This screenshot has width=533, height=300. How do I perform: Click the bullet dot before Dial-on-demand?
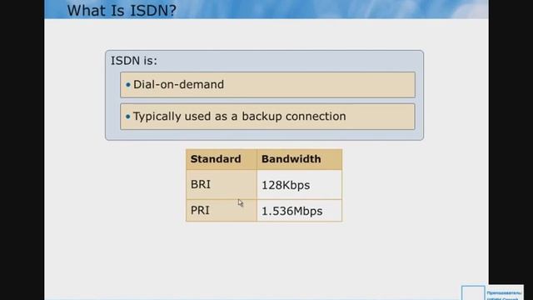(x=128, y=85)
